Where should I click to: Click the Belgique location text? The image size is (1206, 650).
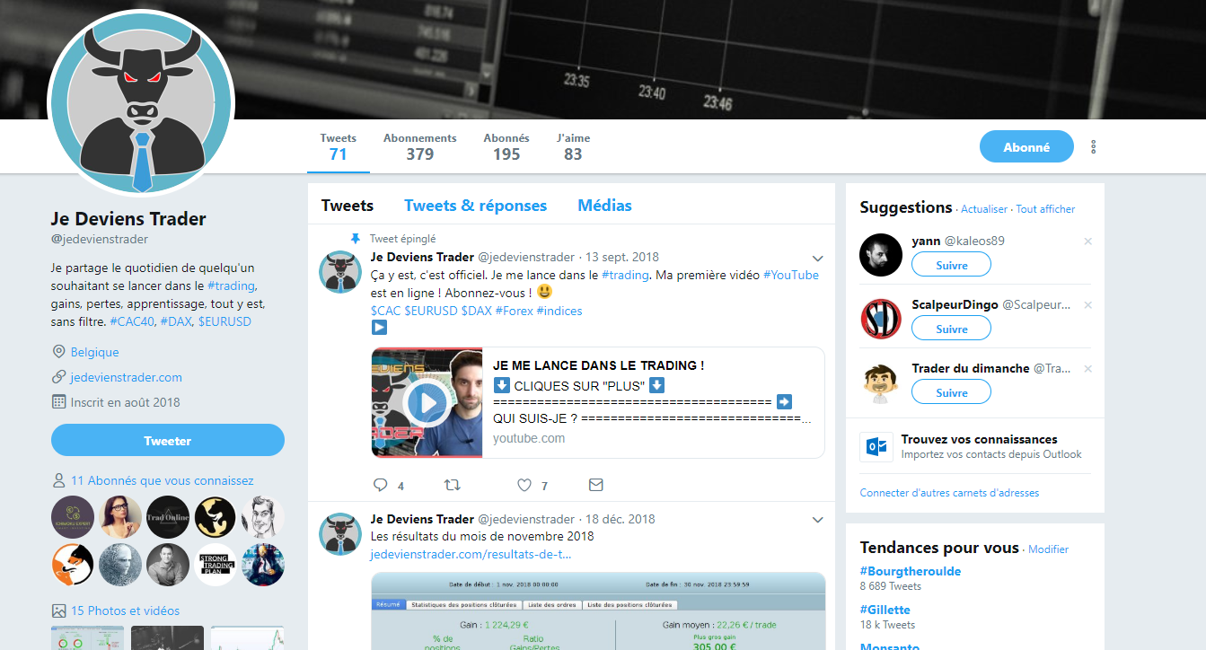(x=95, y=352)
